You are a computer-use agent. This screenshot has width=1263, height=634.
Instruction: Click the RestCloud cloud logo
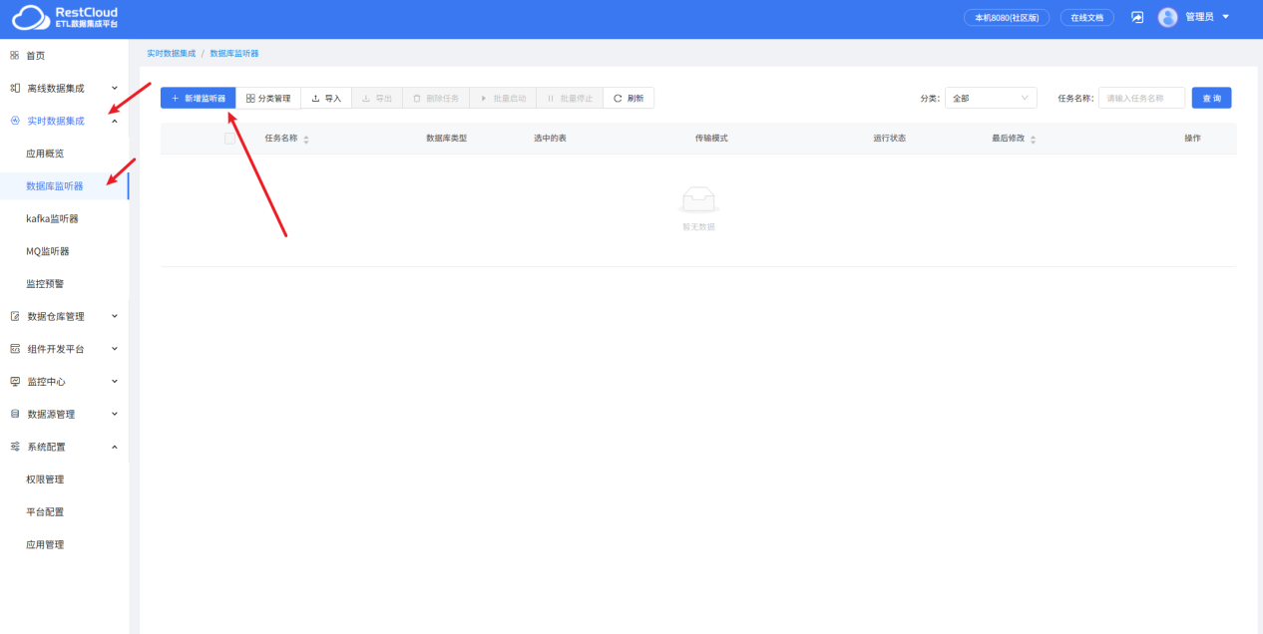tap(29, 17)
